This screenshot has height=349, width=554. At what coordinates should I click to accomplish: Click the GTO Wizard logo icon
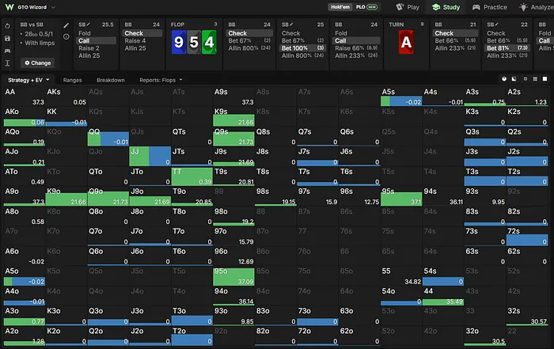pyautogui.click(x=9, y=7)
